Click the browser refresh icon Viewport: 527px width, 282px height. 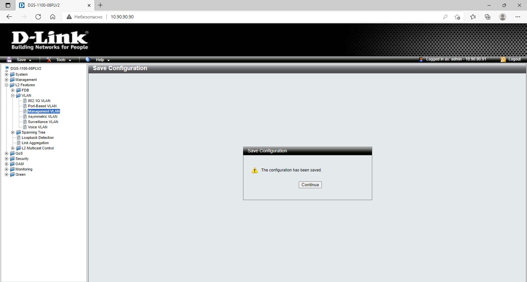point(38,17)
